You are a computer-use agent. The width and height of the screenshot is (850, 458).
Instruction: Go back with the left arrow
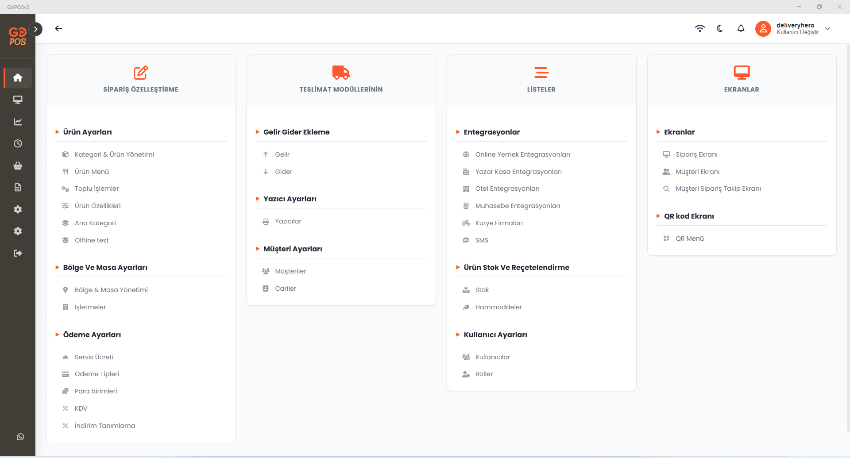point(58,28)
